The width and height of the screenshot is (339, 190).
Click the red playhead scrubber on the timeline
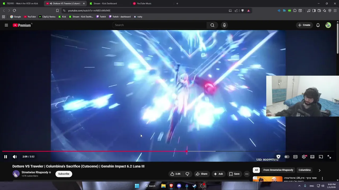187,151
